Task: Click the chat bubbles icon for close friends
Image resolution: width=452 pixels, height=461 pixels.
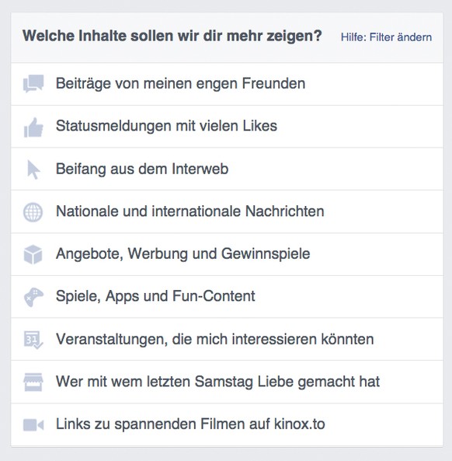Action: click(x=33, y=83)
